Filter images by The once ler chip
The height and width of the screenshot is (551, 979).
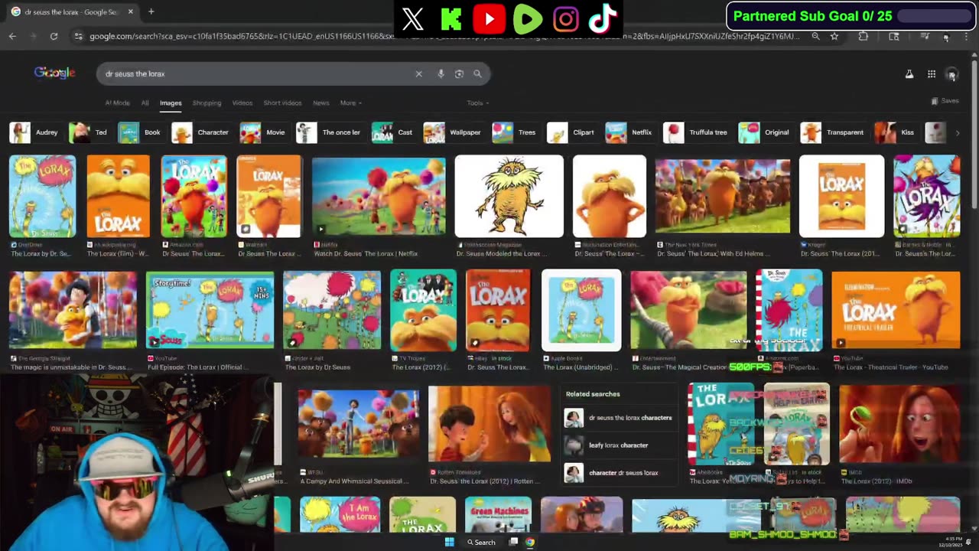329,132
